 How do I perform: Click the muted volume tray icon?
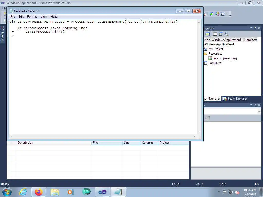tap(237, 192)
